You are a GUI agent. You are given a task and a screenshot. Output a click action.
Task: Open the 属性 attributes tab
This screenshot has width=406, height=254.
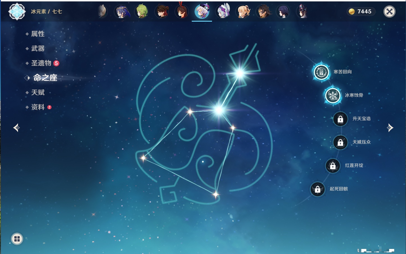[x=38, y=34]
